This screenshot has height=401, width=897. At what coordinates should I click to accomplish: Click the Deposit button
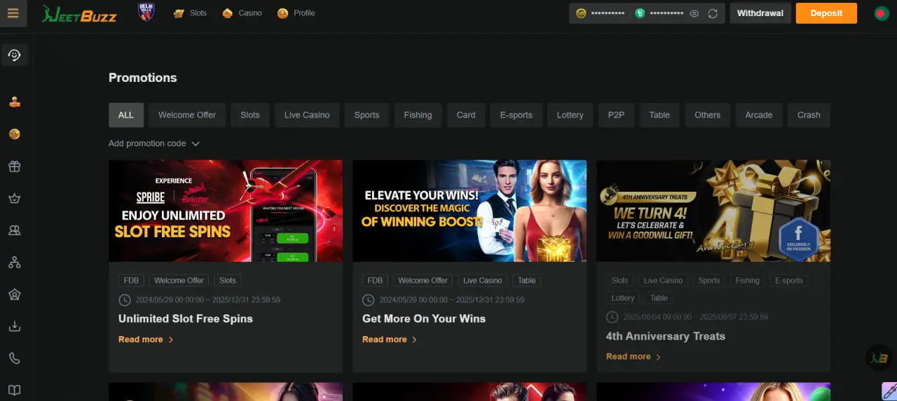tap(826, 13)
